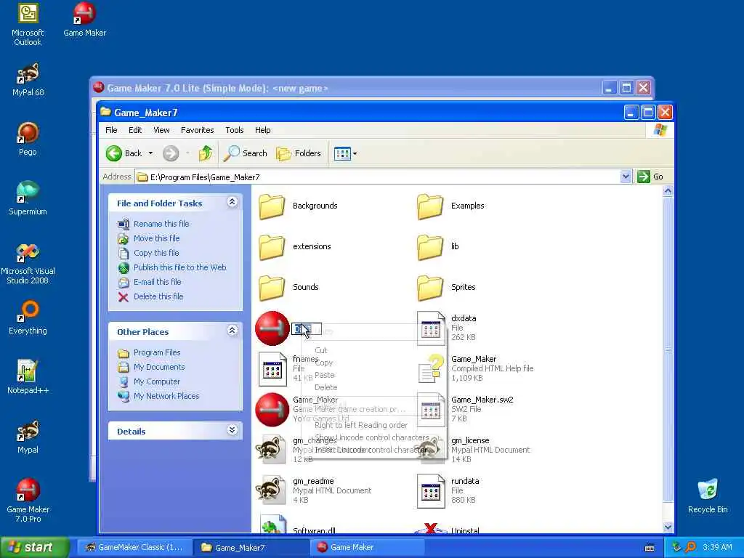Click the Start button

[x=34, y=547]
